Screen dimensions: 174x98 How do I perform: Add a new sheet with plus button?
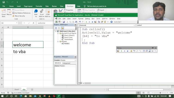(x=32, y=90)
